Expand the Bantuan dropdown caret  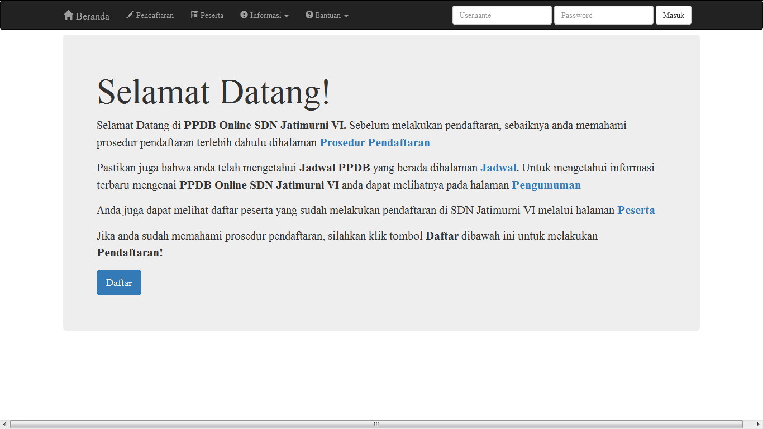[346, 16]
